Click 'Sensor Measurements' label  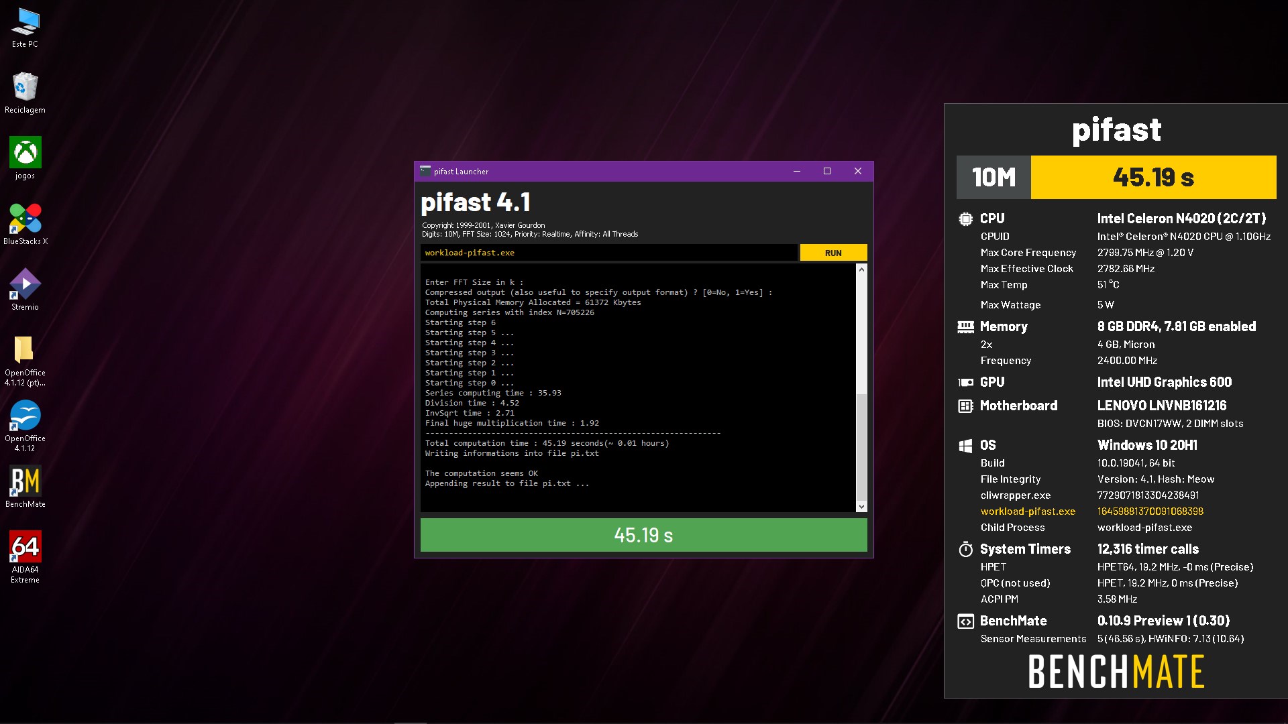coord(1033,639)
